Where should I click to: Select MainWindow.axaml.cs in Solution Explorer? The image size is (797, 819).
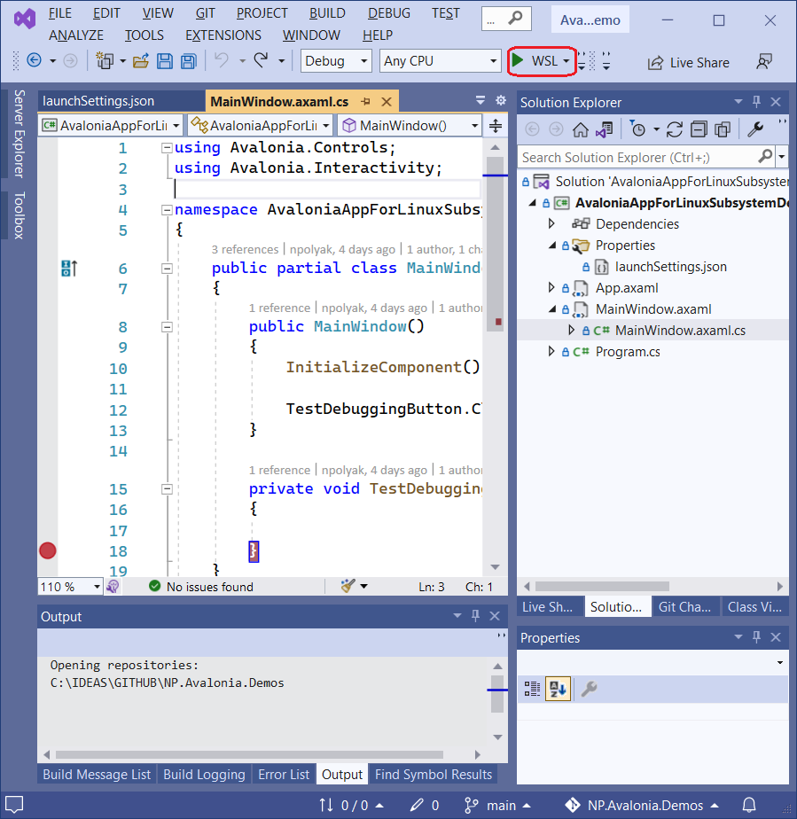click(x=679, y=330)
